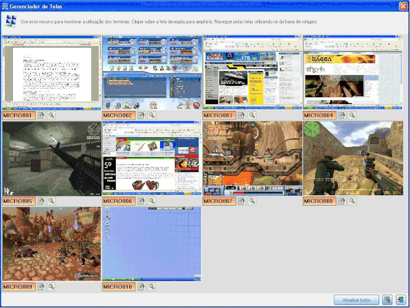The width and height of the screenshot is (410, 308).
Task: Enlarge the MICRO006 browser page thumbnail
Action: pyautogui.click(x=152, y=158)
